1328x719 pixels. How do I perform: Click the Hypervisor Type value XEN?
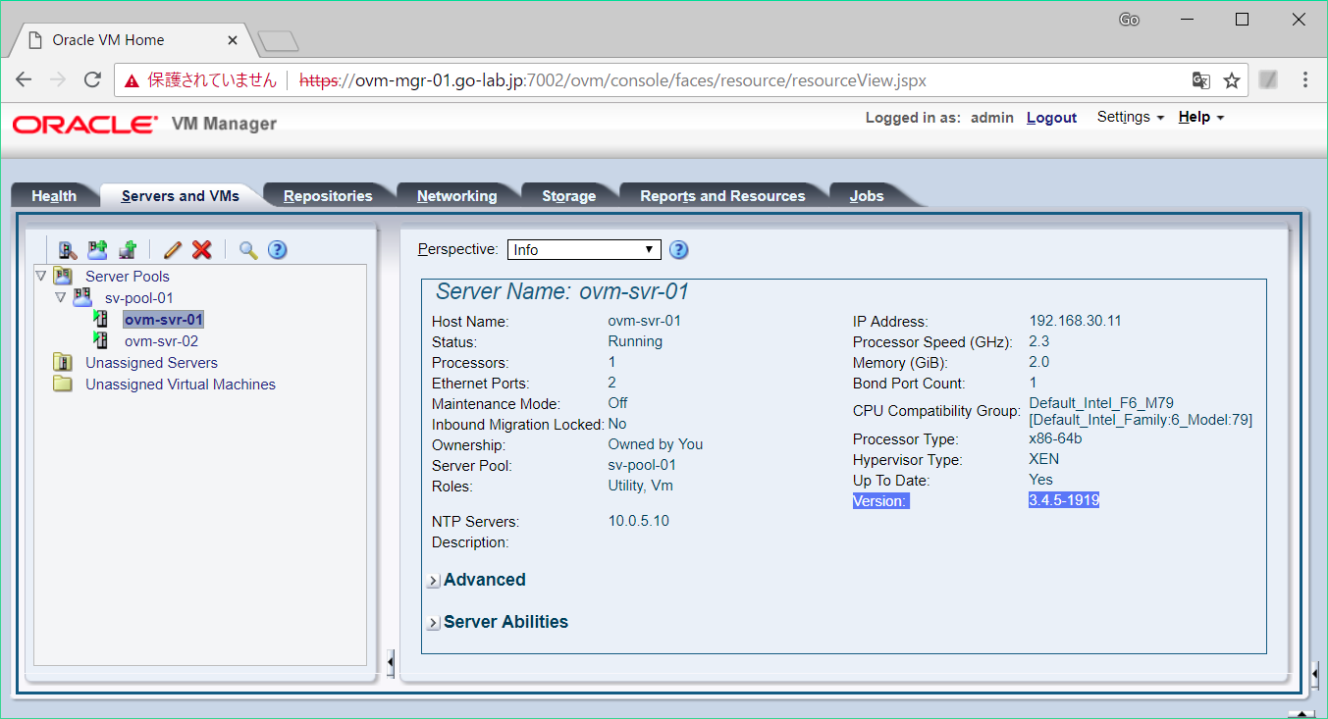(1044, 459)
